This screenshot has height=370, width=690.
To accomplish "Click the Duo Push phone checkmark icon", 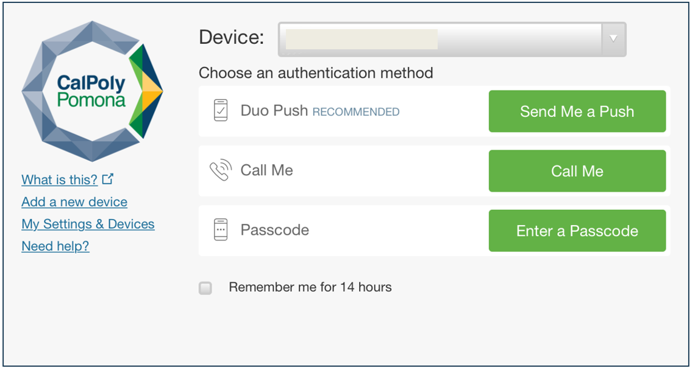I will [x=221, y=110].
